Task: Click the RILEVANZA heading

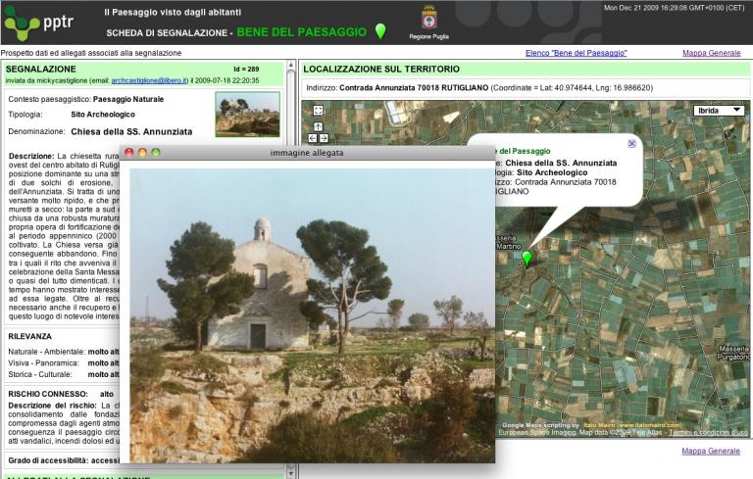Action: (29, 336)
